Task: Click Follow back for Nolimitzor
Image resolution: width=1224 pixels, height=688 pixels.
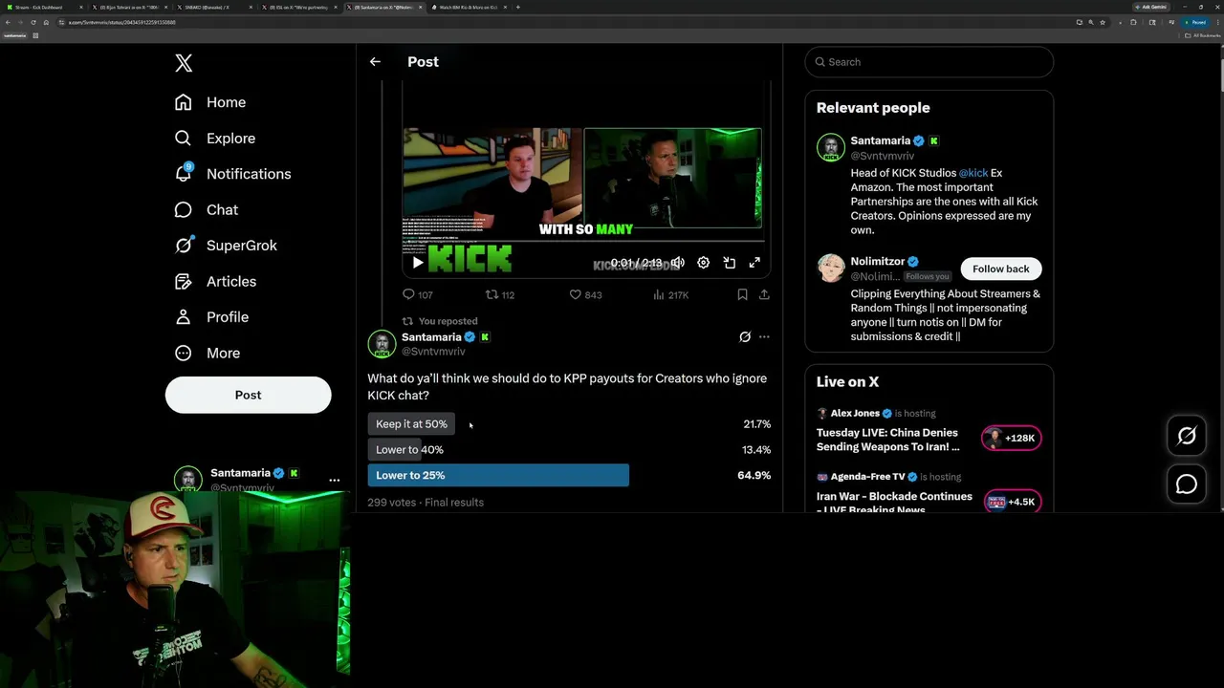Action: [1000, 269]
